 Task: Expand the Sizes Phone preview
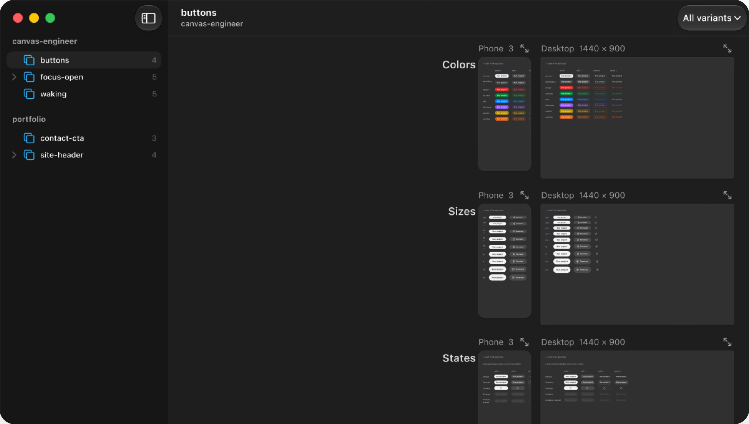point(524,195)
